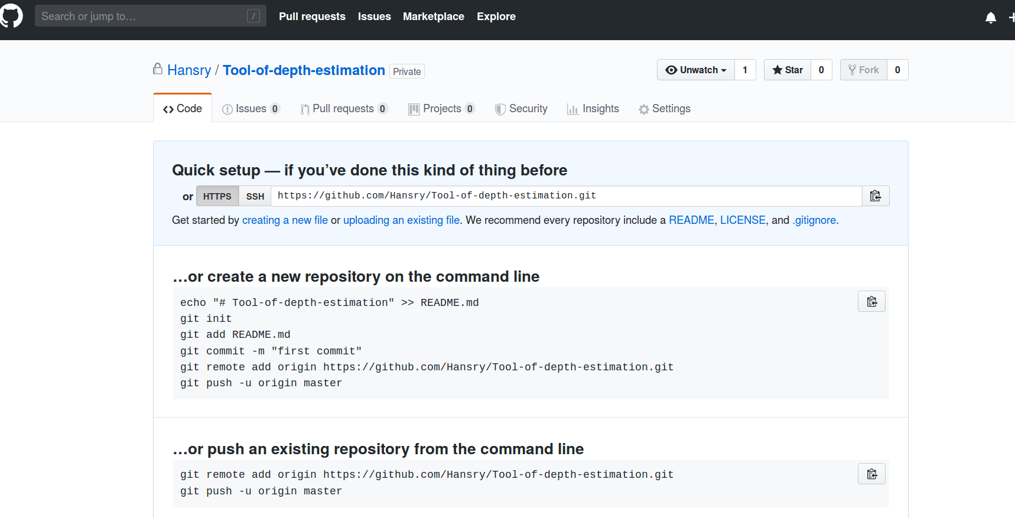Click the Settings gear tab
This screenshot has height=518, width=1015.
665,109
